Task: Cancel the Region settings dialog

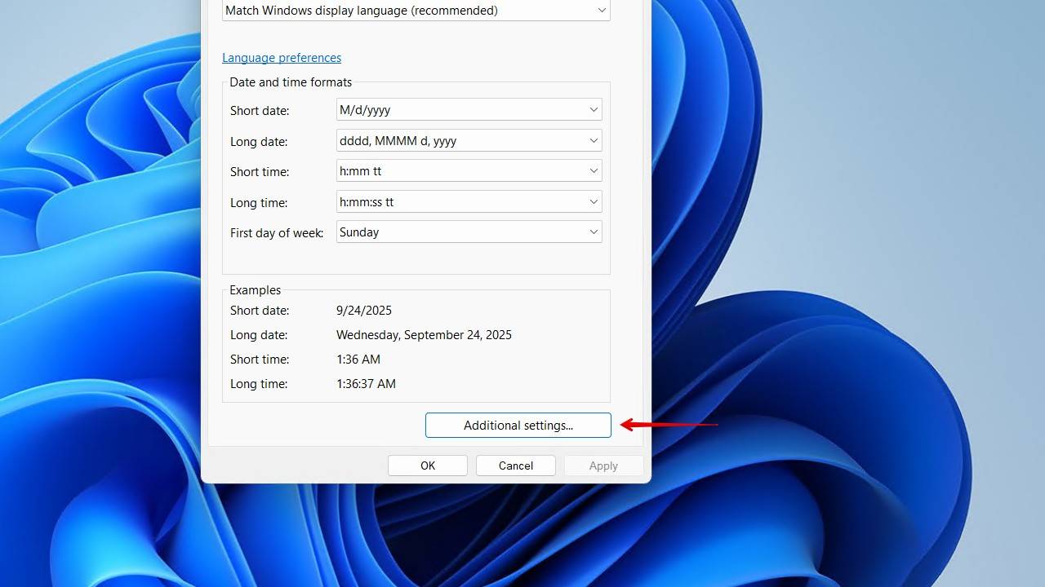Action: point(515,465)
